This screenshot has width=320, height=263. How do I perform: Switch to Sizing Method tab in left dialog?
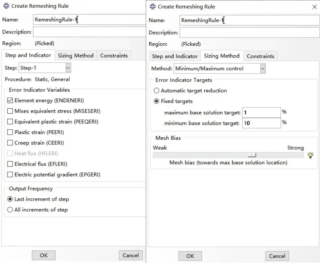click(x=75, y=56)
